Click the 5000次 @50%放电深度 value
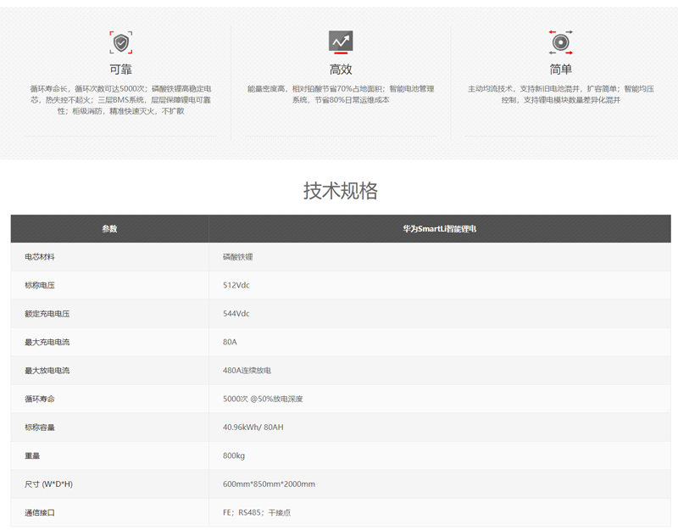The image size is (678, 531). (263, 399)
